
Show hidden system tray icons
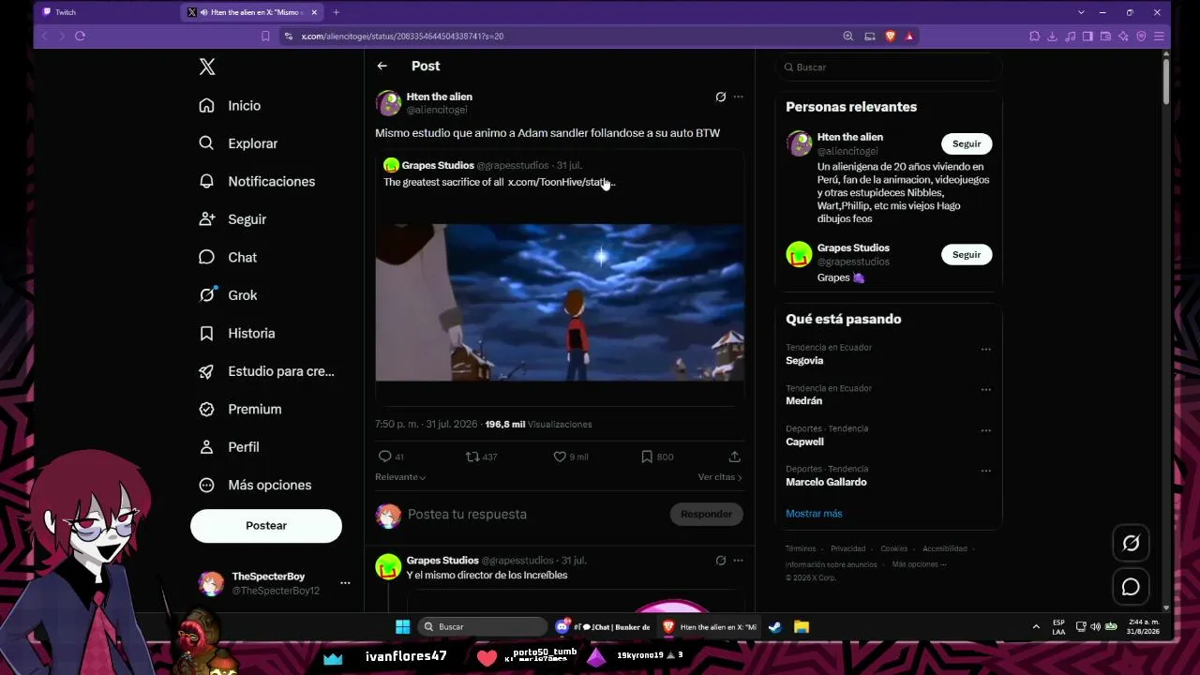coord(1036,626)
